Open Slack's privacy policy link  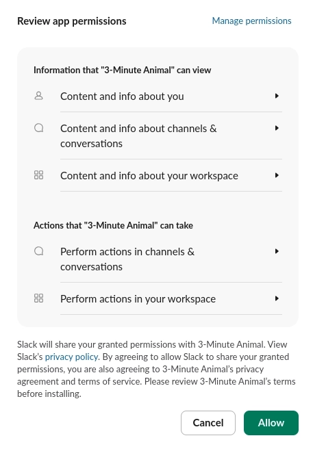(71, 357)
